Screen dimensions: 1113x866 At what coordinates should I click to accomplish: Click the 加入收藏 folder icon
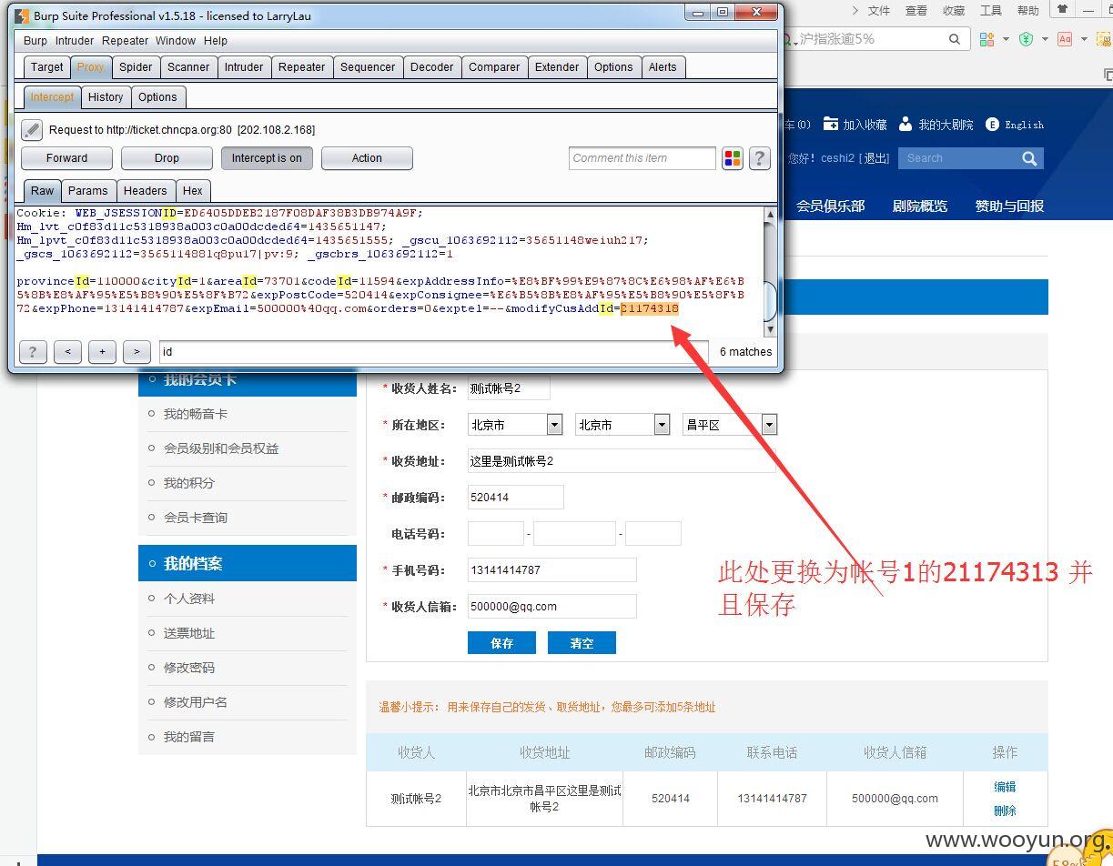tap(830, 124)
